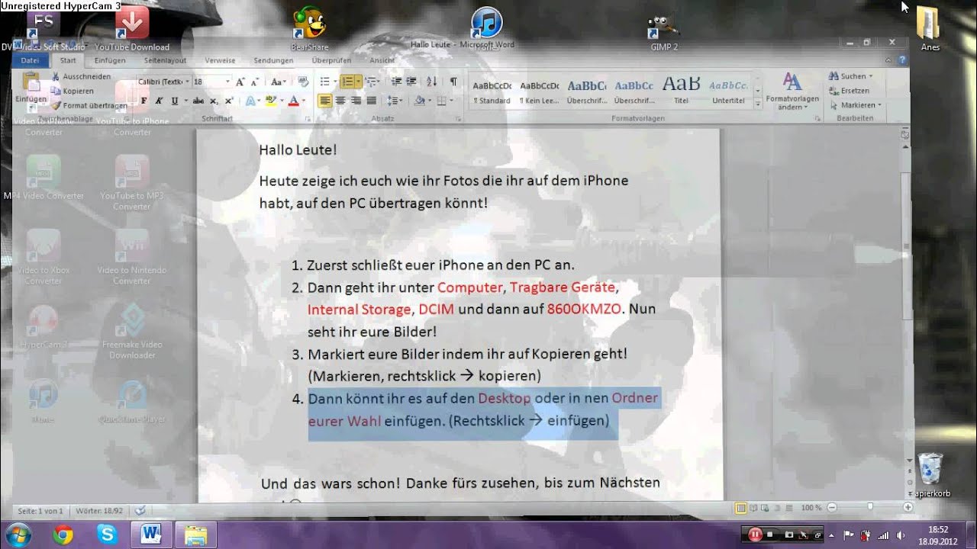Apply yellow text highlight color
Image resolution: width=977 pixels, height=549 pixels.
(x=270, y=101)
